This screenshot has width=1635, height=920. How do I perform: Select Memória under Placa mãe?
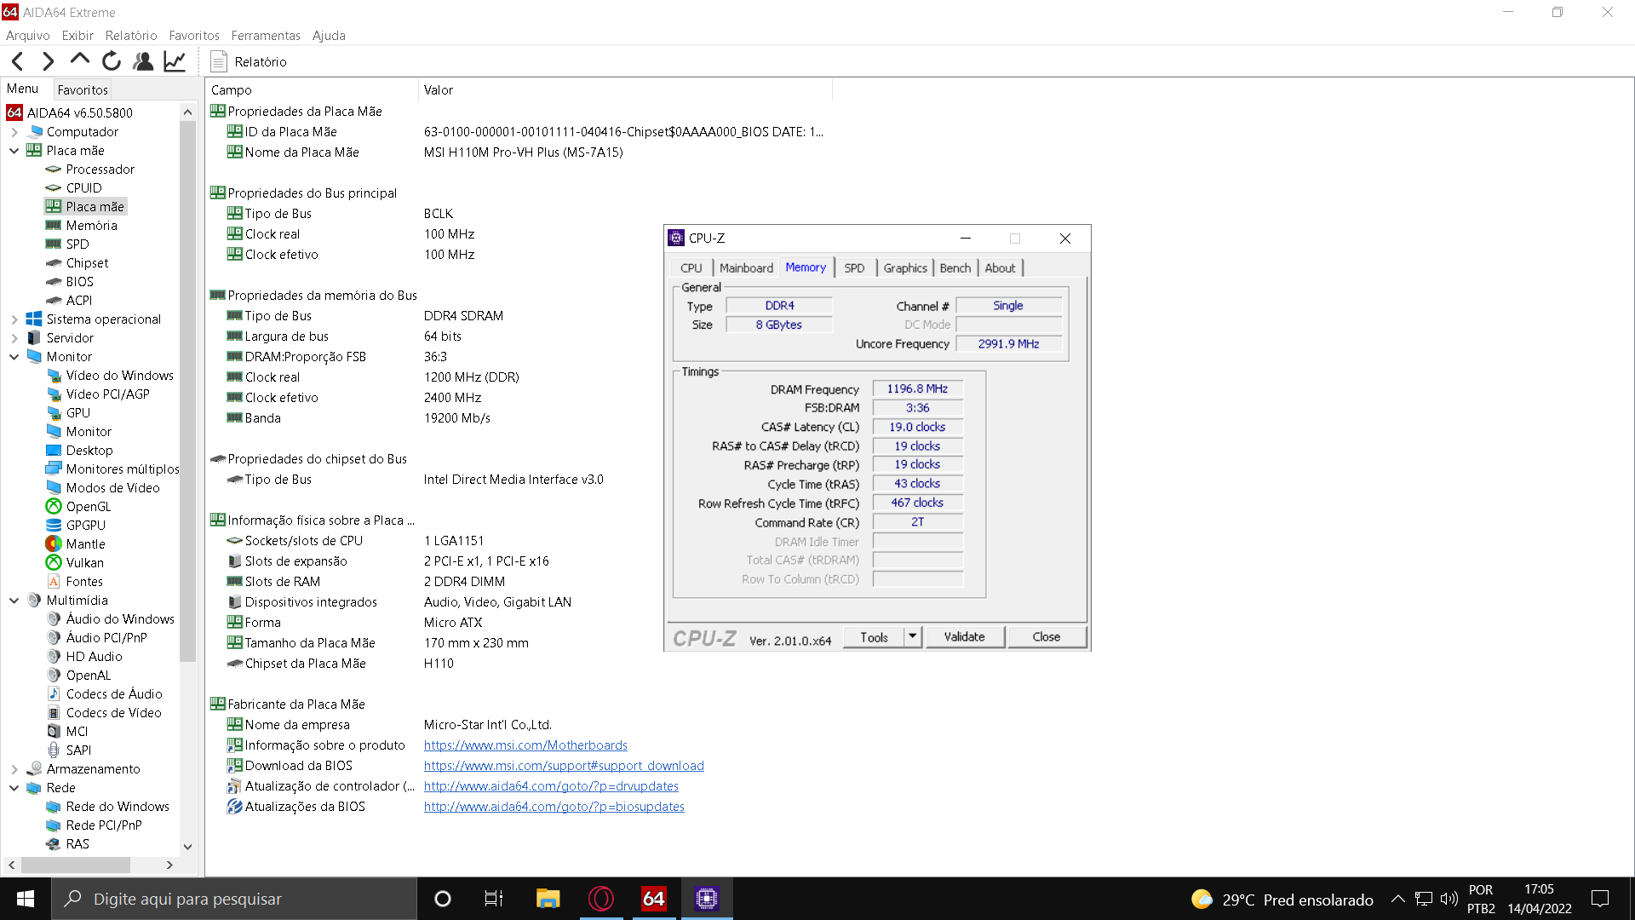pyautogui.click(x=91, y=225)
